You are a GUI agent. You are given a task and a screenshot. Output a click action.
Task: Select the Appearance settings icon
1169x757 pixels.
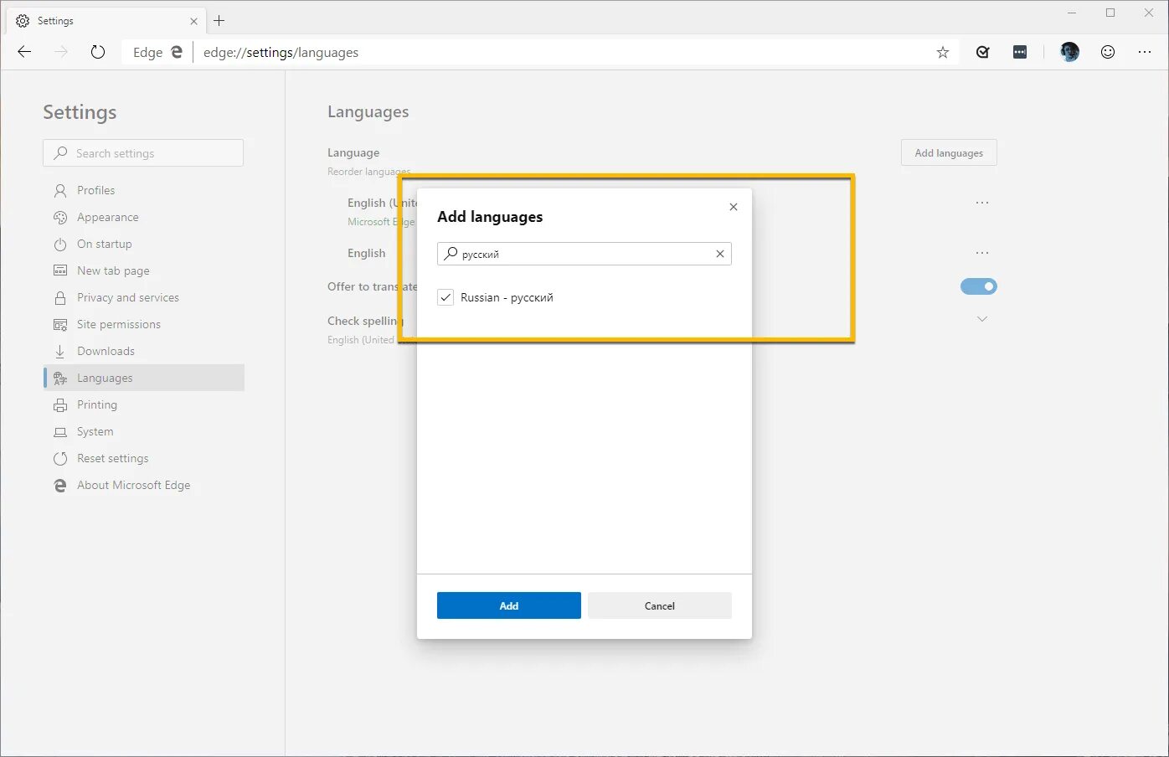(60, 217)
